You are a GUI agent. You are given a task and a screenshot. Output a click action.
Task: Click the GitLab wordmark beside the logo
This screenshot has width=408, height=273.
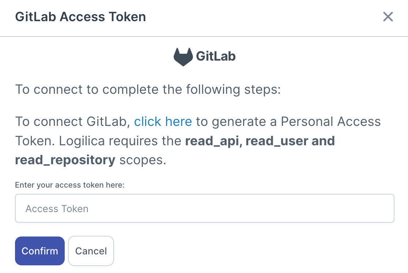click(216, 57)
